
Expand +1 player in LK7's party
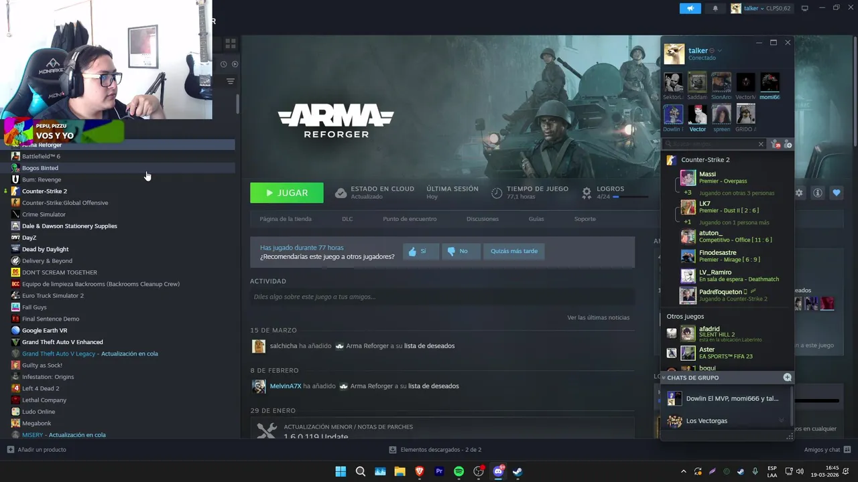coord(688,222)
